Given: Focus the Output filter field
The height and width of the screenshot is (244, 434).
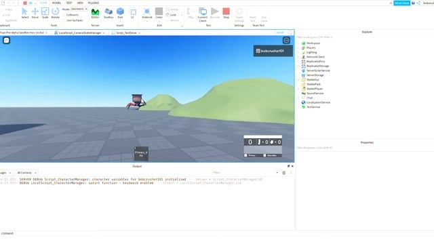Looking at the screenshot, I should point(244,173).
